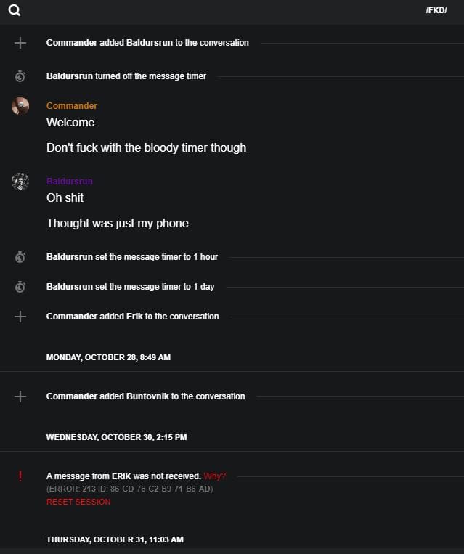Screen dimensions: 464x554
Task: Click timer icon for 1 hour setting
Action: pos(20,257)
